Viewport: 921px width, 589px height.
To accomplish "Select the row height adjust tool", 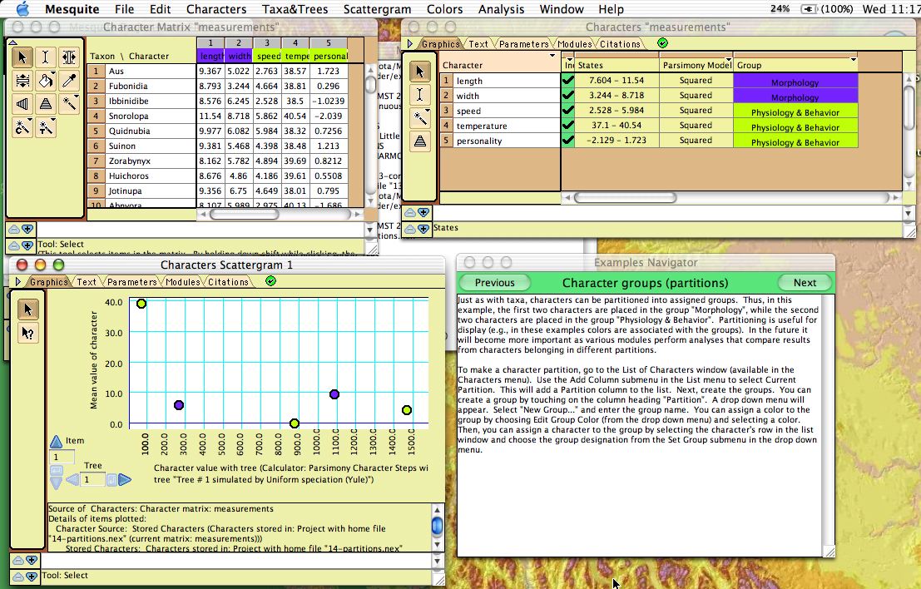I will click(22, 81).
